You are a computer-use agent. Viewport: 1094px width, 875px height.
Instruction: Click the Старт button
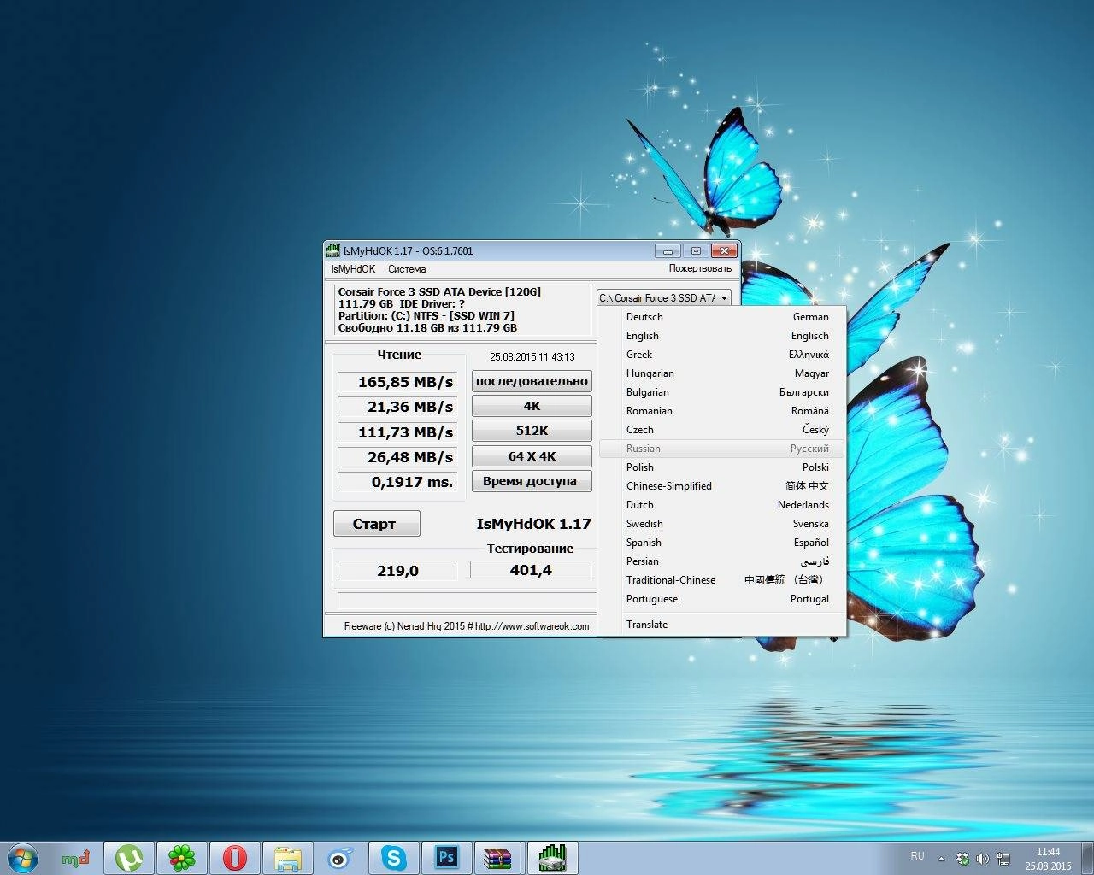click(x=376, y=524)
